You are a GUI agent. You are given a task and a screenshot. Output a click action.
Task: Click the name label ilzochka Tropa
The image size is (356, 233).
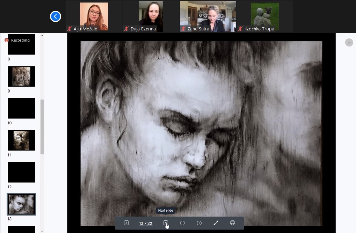(259, 29)
